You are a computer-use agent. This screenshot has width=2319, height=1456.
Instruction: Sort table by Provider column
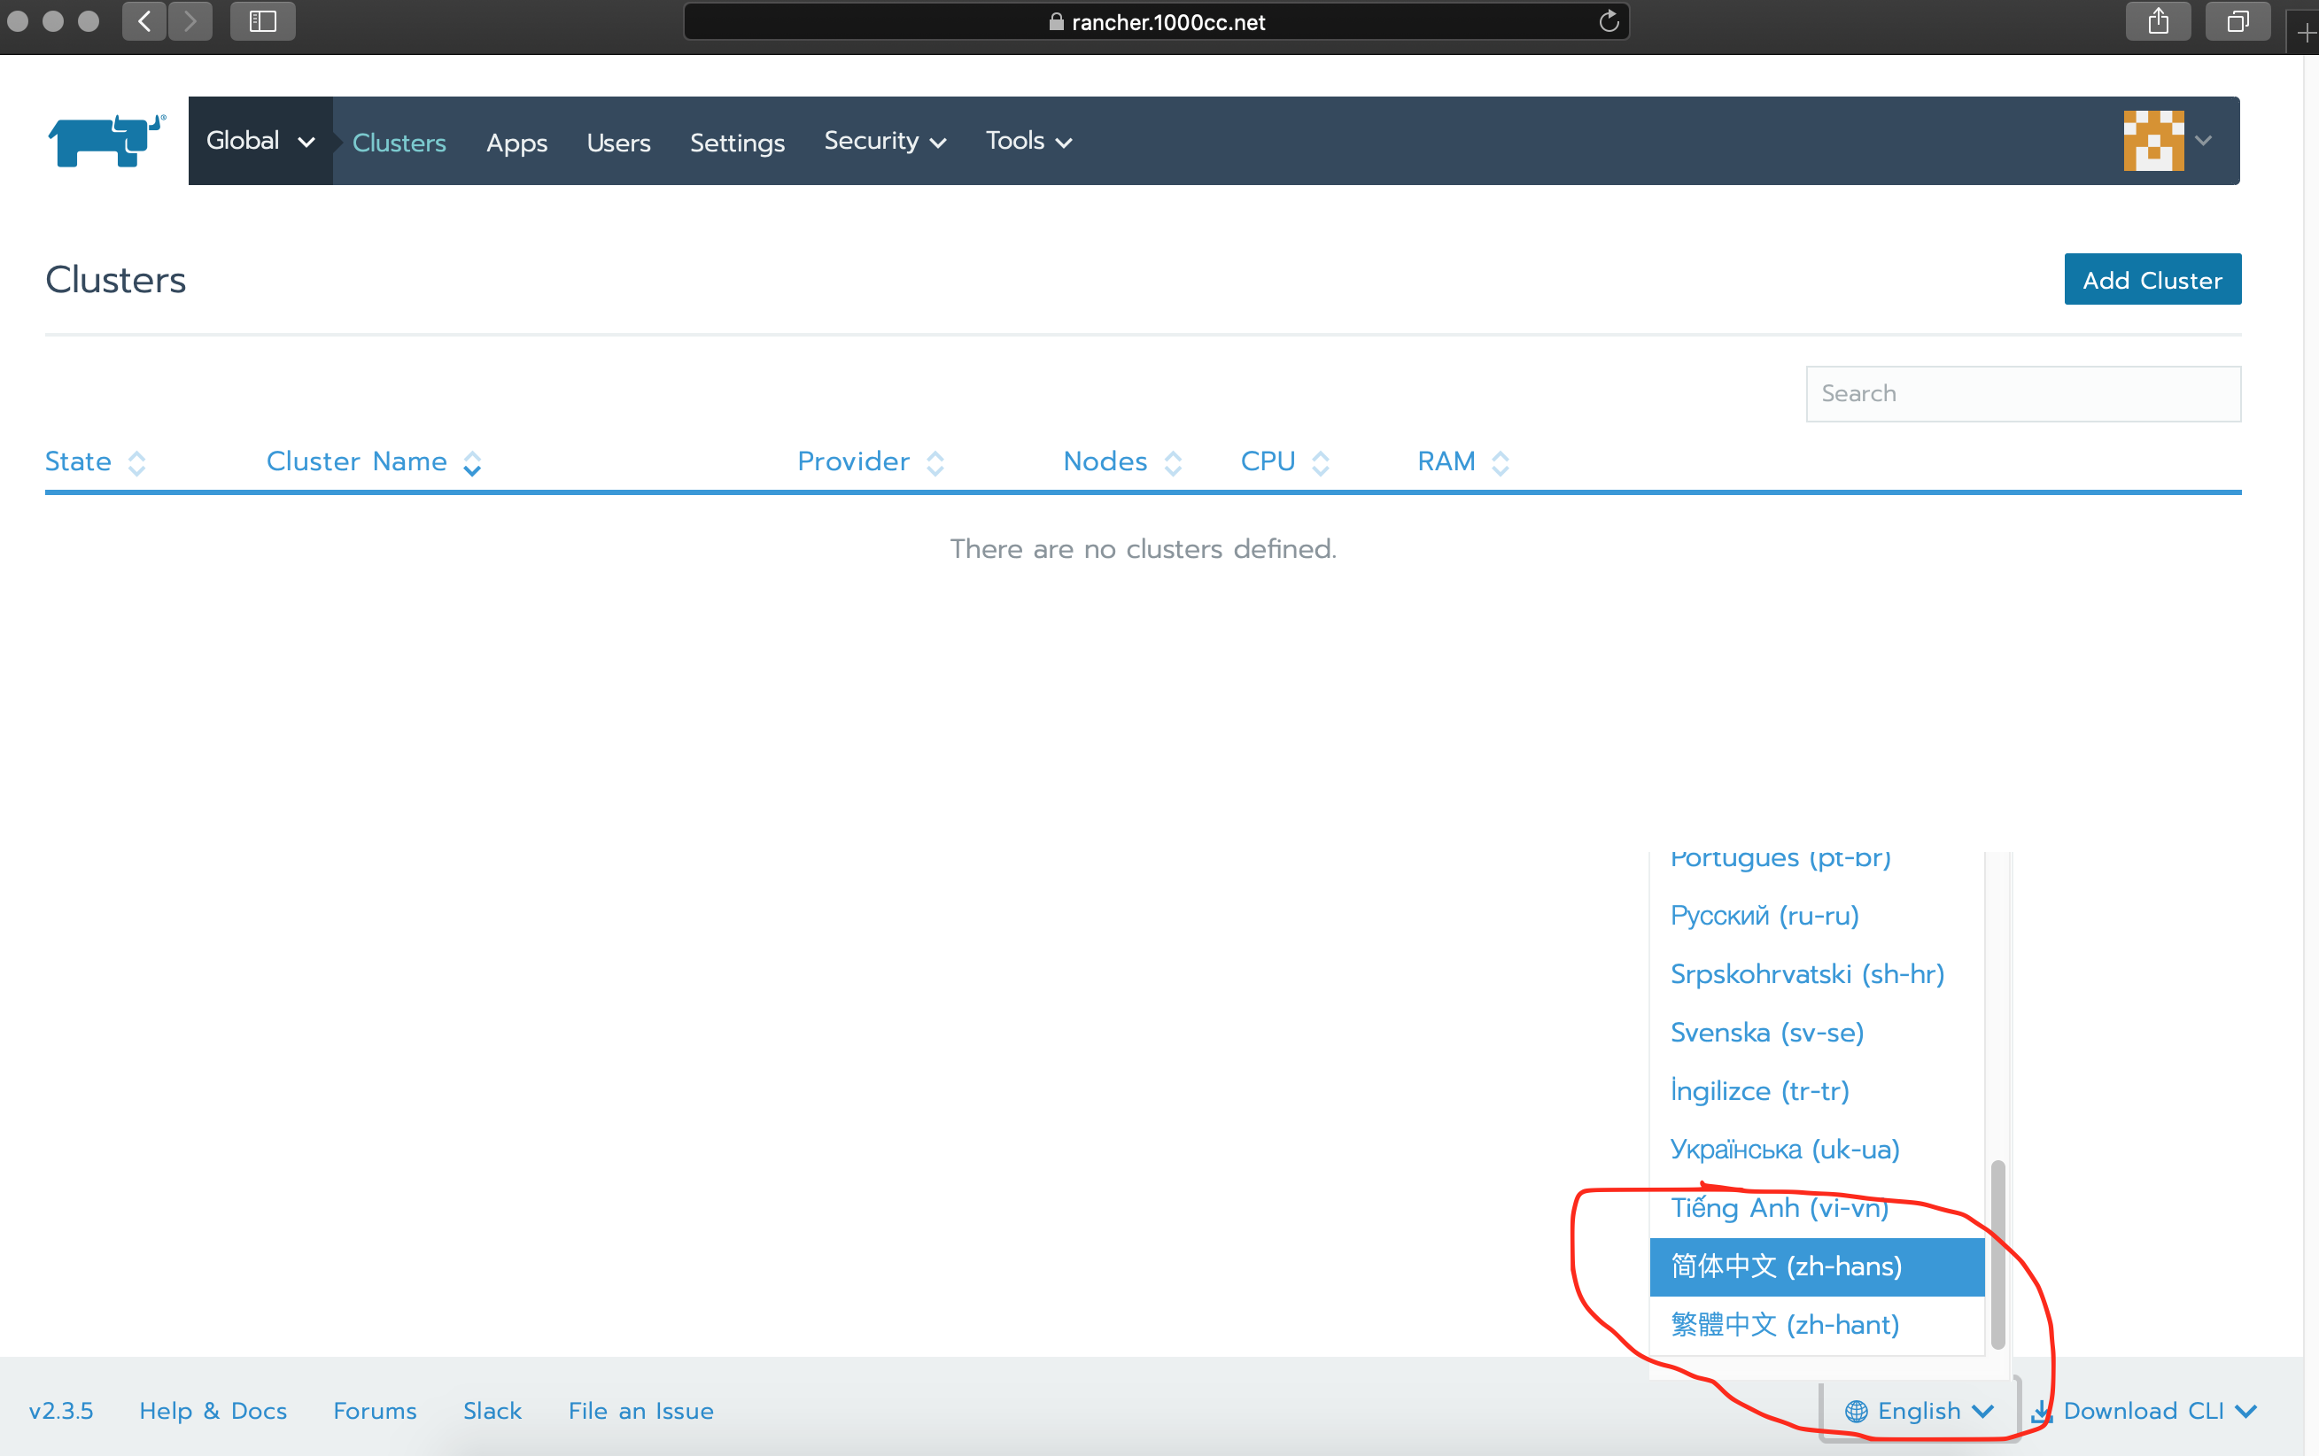pos(871,462)
